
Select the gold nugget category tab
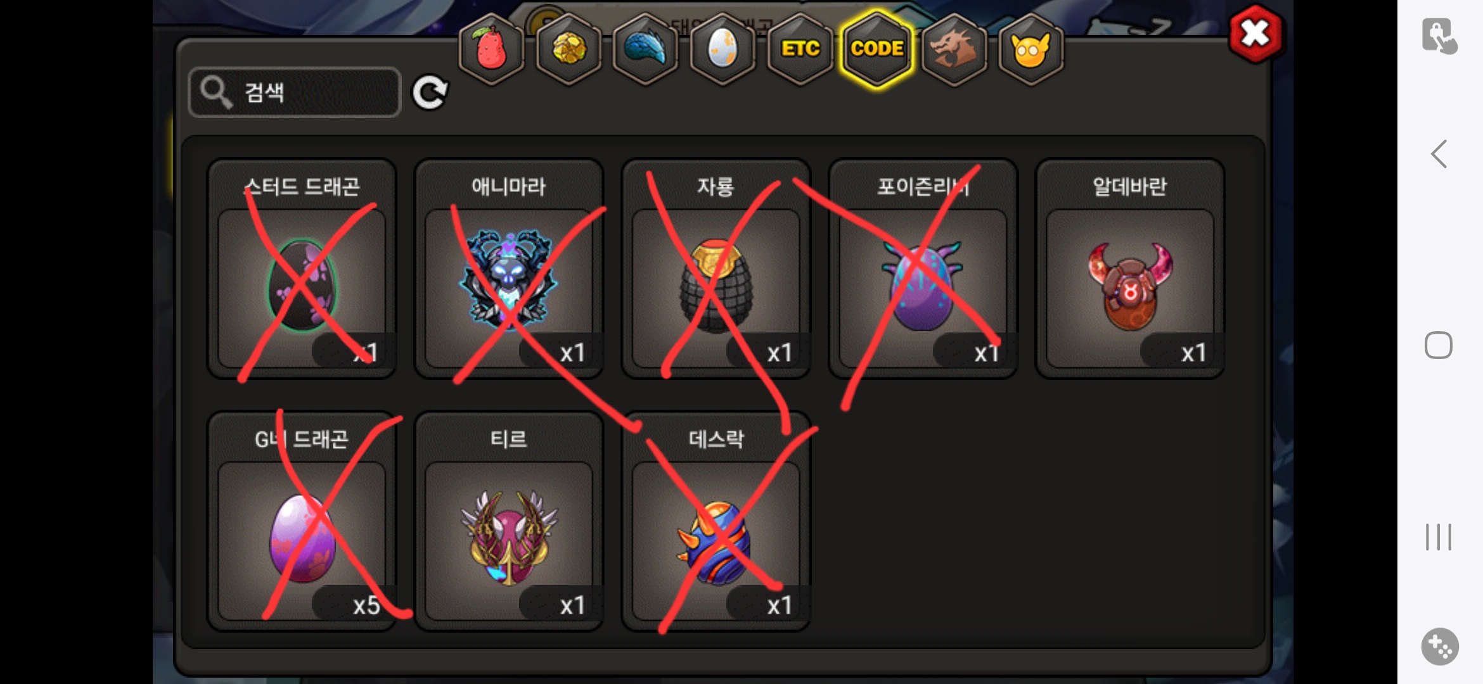(568, 49)
